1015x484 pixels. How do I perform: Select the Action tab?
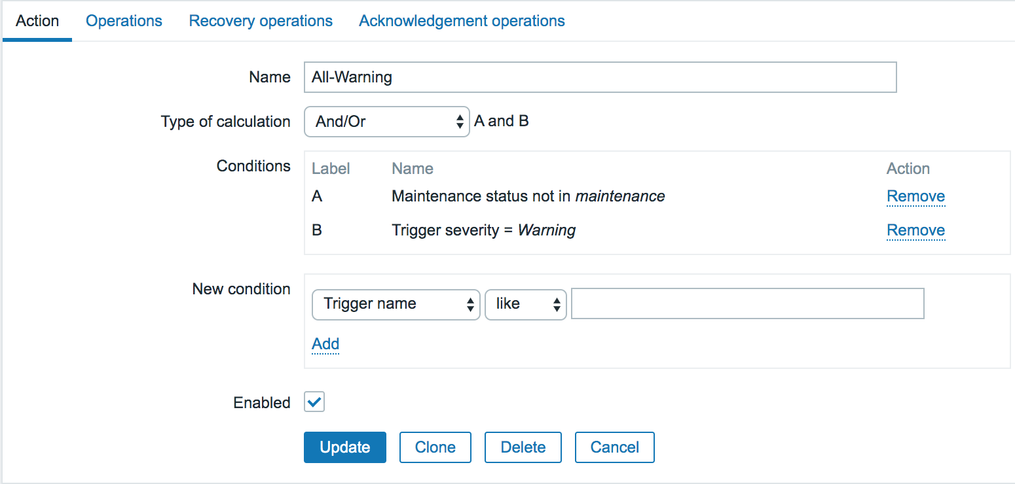coord(37,21)
